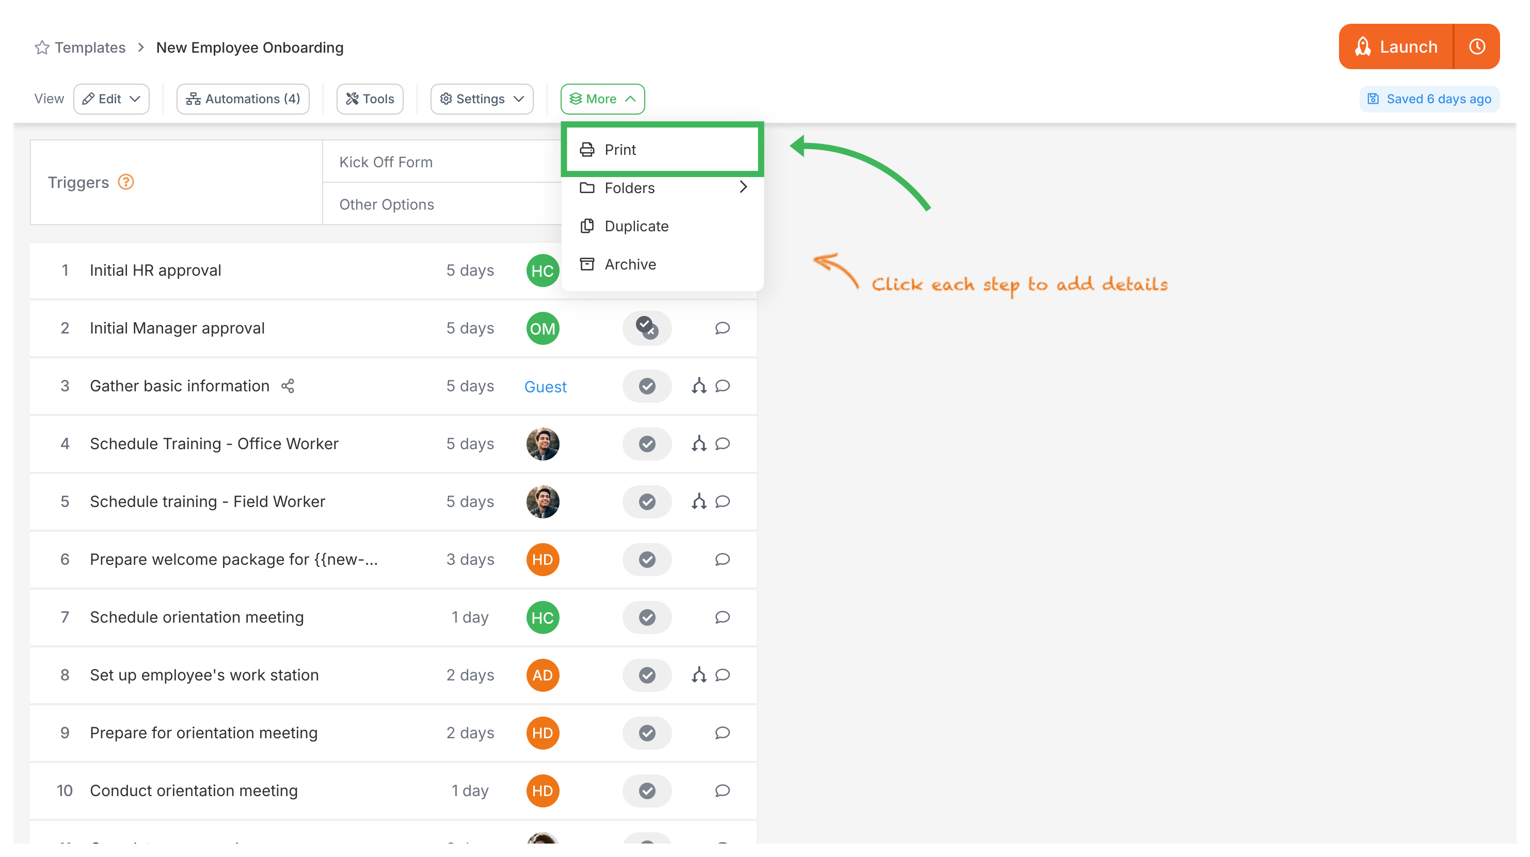Toggle the checkmark on Gather basic information
The height and width of the screenshot is (857, 1530).
click(647, 386)
